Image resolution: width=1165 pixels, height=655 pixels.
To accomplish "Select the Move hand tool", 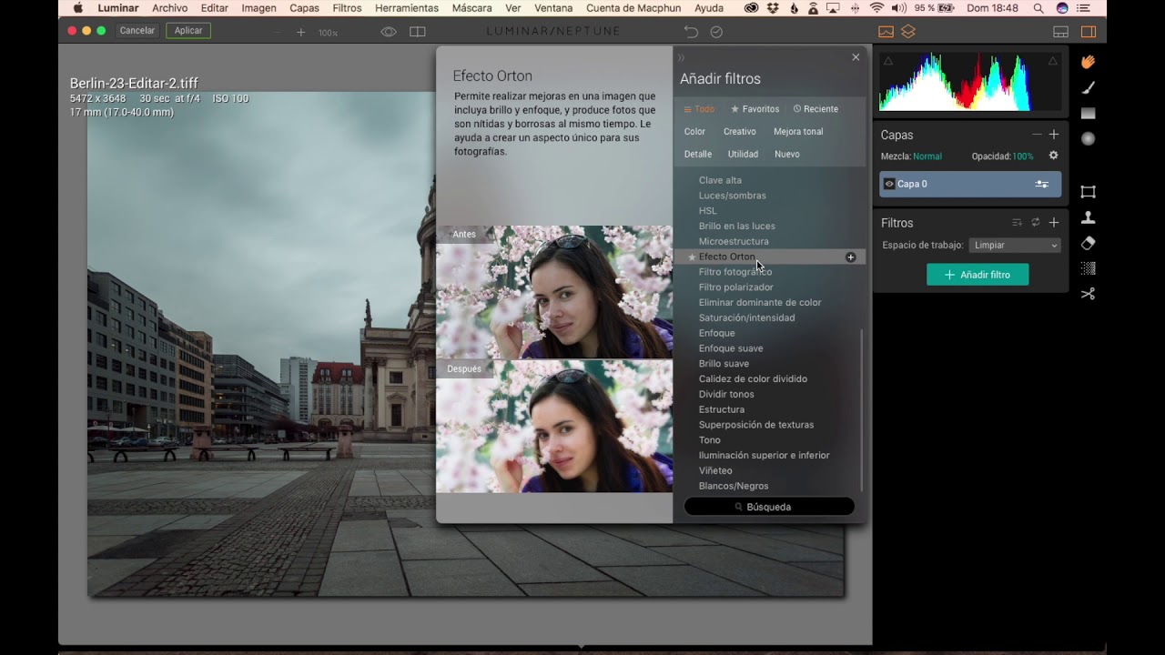I will click(x=1088, y=62).
